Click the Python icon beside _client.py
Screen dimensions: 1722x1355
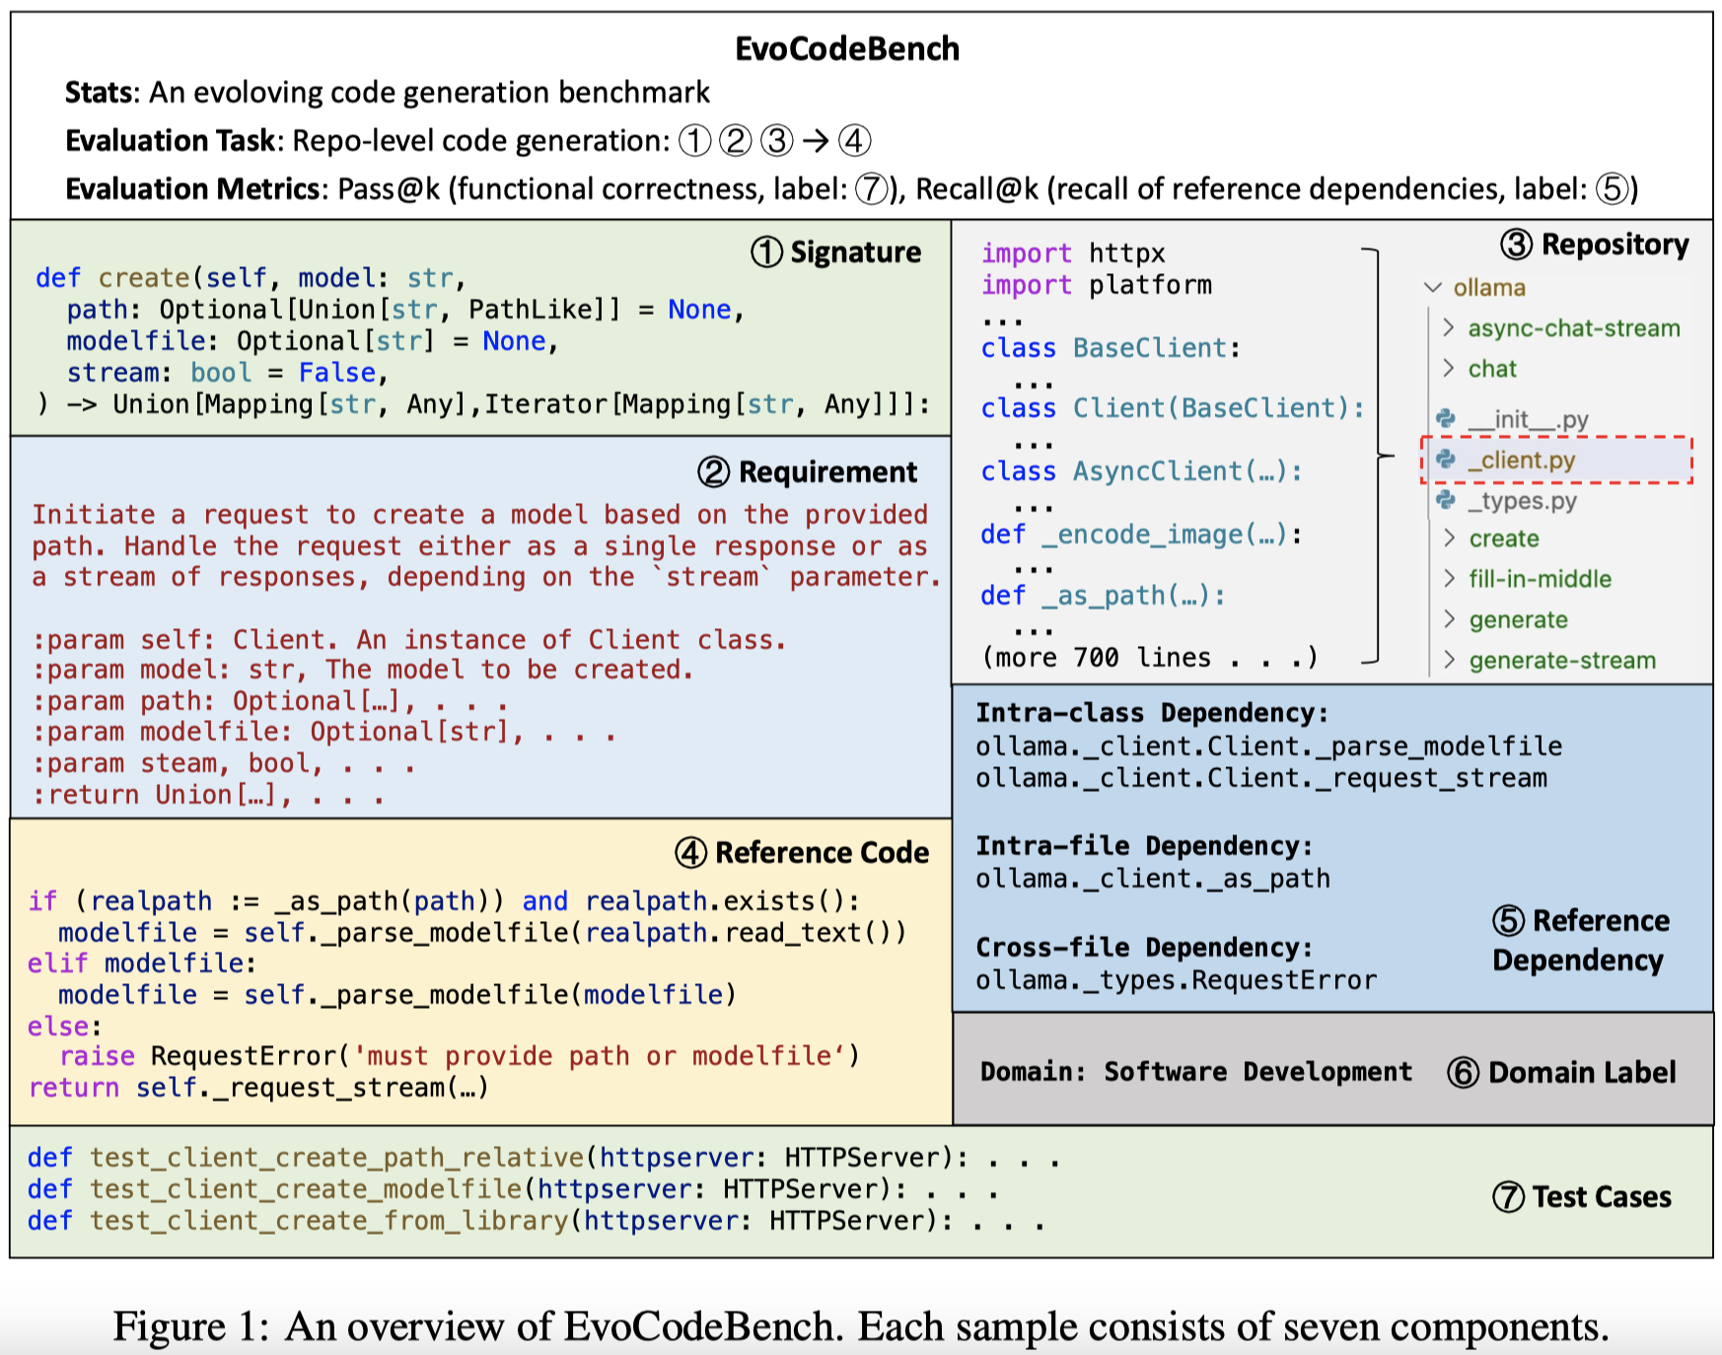coord(1446,460)
